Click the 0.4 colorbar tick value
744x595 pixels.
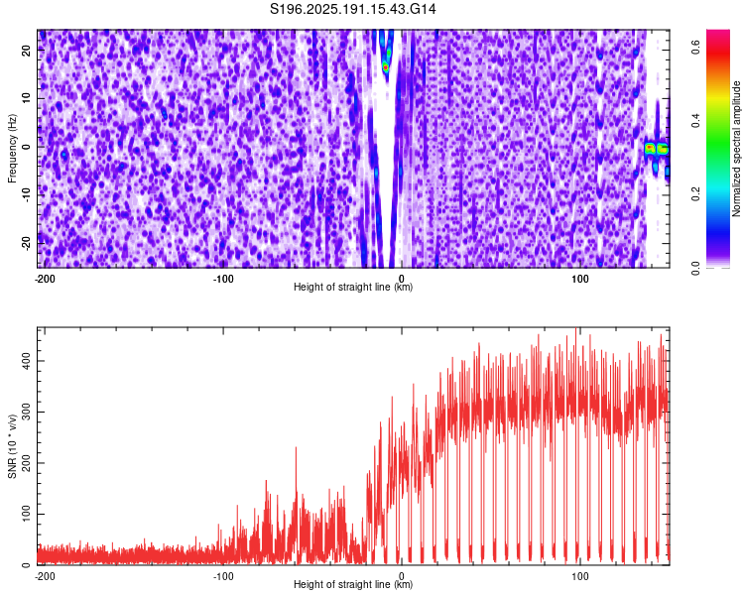click(695, 121)
